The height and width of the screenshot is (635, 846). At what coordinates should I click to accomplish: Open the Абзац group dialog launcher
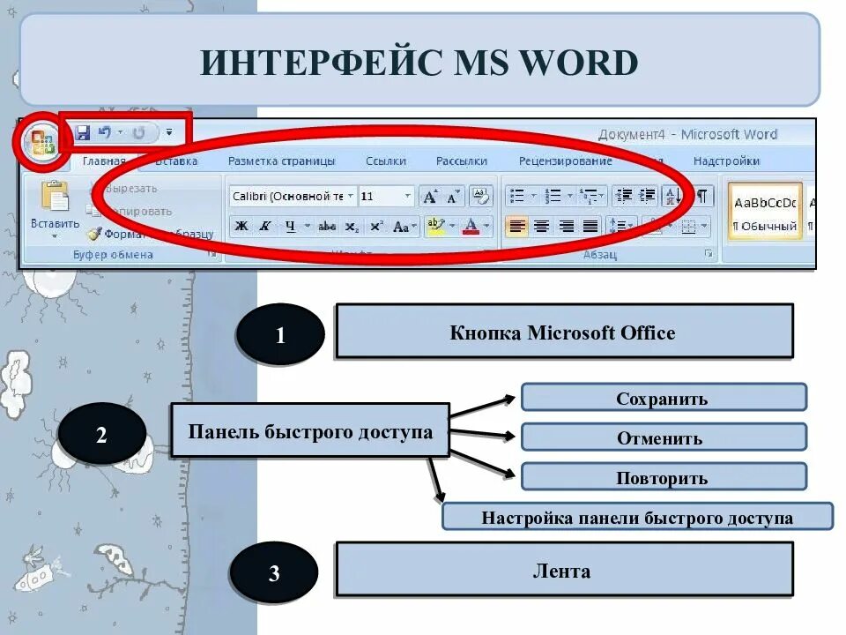click(709, 254)
